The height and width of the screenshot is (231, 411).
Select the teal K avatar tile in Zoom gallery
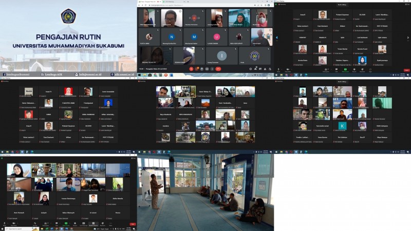342,126
